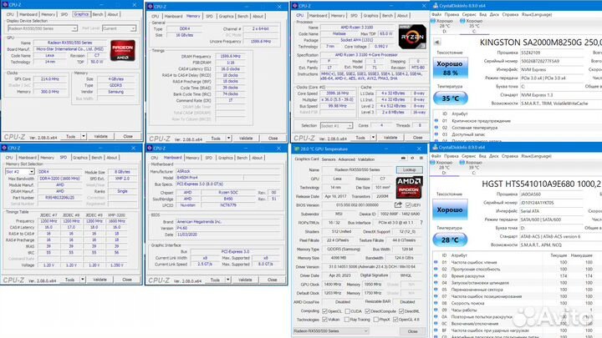Toggle the UEFI checkbox in GPU-Z
The width and height of the screenshot is (602, 338).
point(408,205)
